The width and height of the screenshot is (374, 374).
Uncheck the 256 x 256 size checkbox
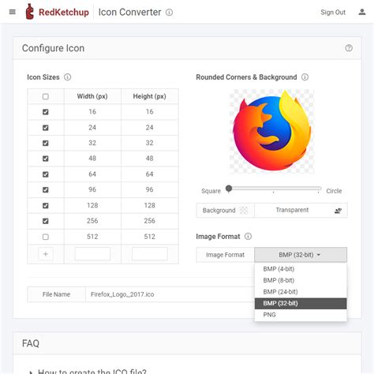[46, 221]
